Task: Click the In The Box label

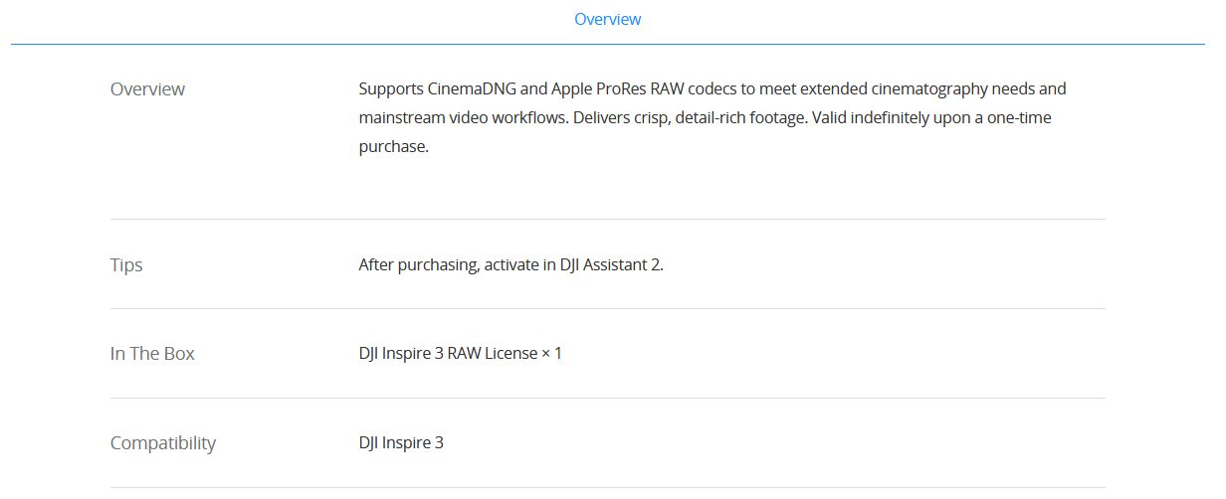Action: 152,353
